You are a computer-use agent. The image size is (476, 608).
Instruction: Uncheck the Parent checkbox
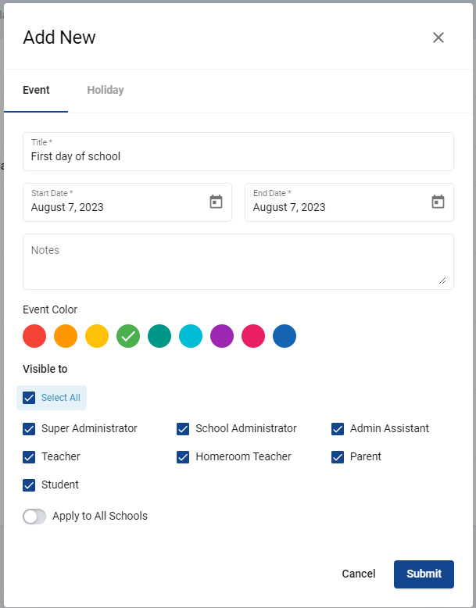click(338, 457)
